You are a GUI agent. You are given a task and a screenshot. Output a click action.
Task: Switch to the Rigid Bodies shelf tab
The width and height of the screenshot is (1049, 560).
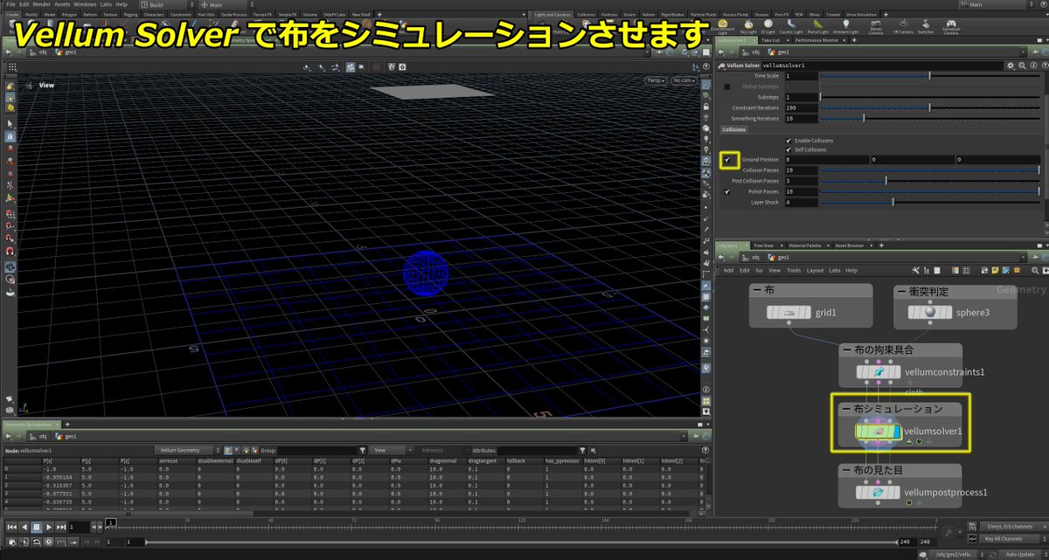tap(671, 14)
